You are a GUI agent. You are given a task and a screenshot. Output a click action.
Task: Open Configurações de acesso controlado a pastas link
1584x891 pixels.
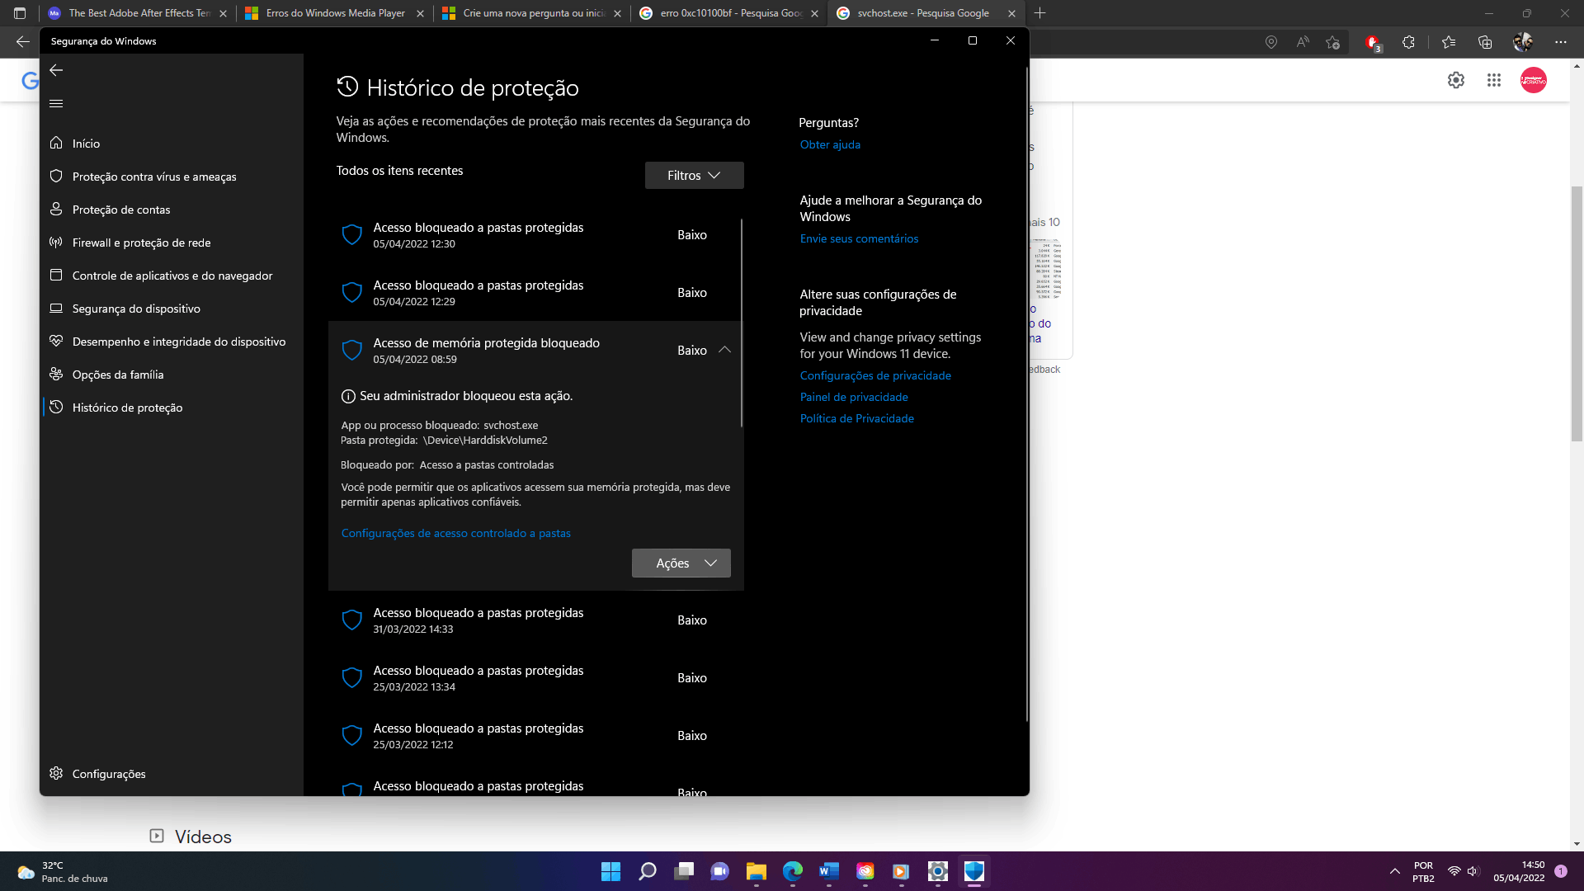pyautogui.click(x=455, y=534)
